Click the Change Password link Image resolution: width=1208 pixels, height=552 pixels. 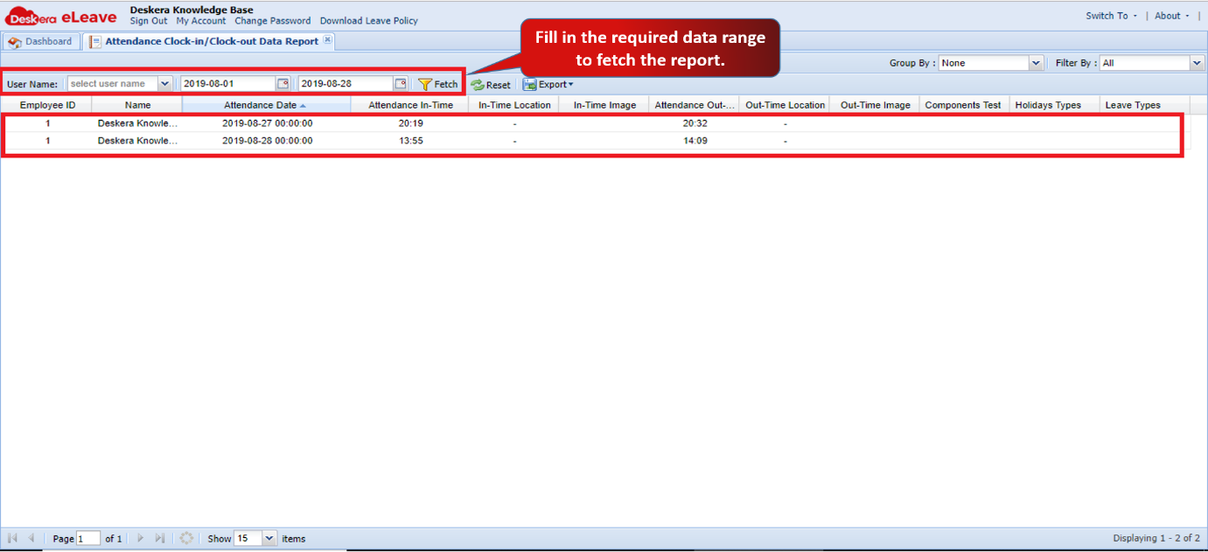point(272,21)
